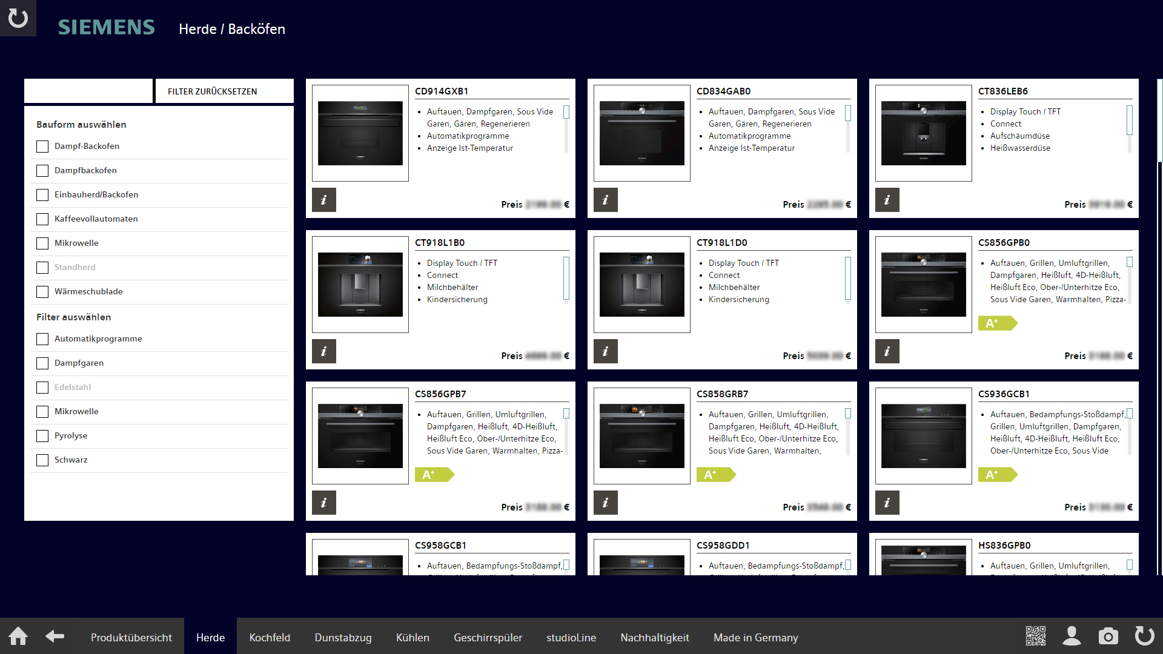This screenshot has height=654, width=1163.
Task: Tick the Wärmeschublade checkbox
Action: pyautogui.click(x=42, y=292)
